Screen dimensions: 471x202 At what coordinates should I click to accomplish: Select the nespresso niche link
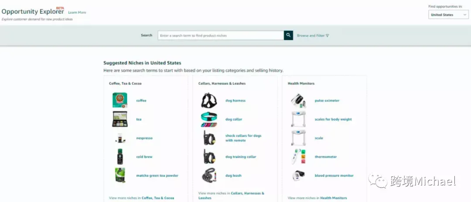(144, 138)
